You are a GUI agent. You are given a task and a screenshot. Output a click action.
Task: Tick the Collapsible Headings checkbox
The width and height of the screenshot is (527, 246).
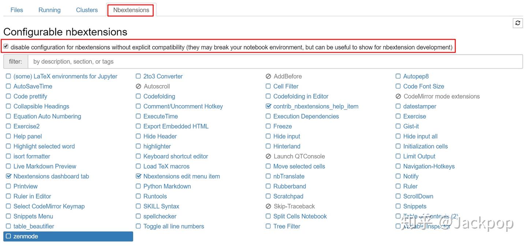click(8, 107)
